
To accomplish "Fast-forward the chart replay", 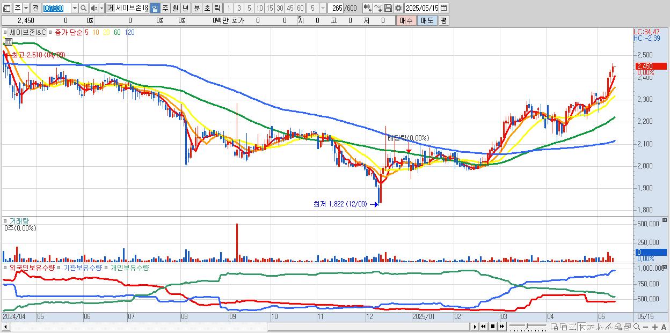I will point(502,327).
